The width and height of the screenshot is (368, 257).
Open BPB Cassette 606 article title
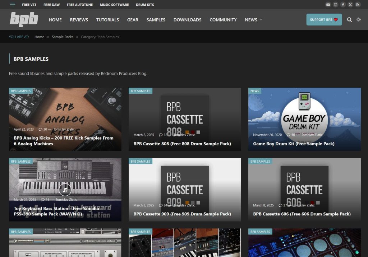click(302, 214)
